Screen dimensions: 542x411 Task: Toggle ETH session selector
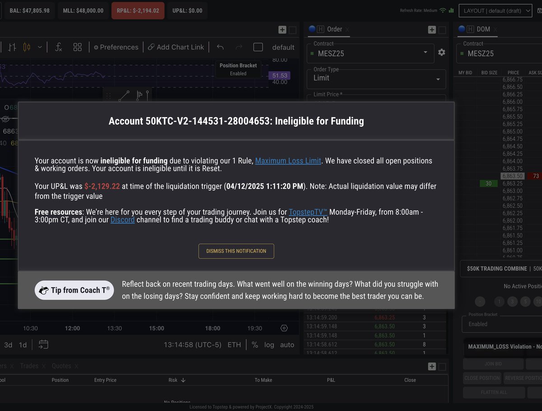[234, 345]
